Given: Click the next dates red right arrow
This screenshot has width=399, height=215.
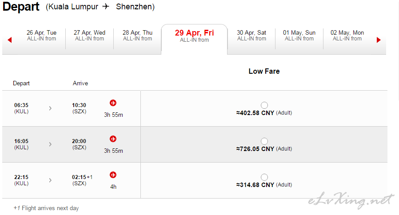Looking at the screenshot, I should (379, 40).
